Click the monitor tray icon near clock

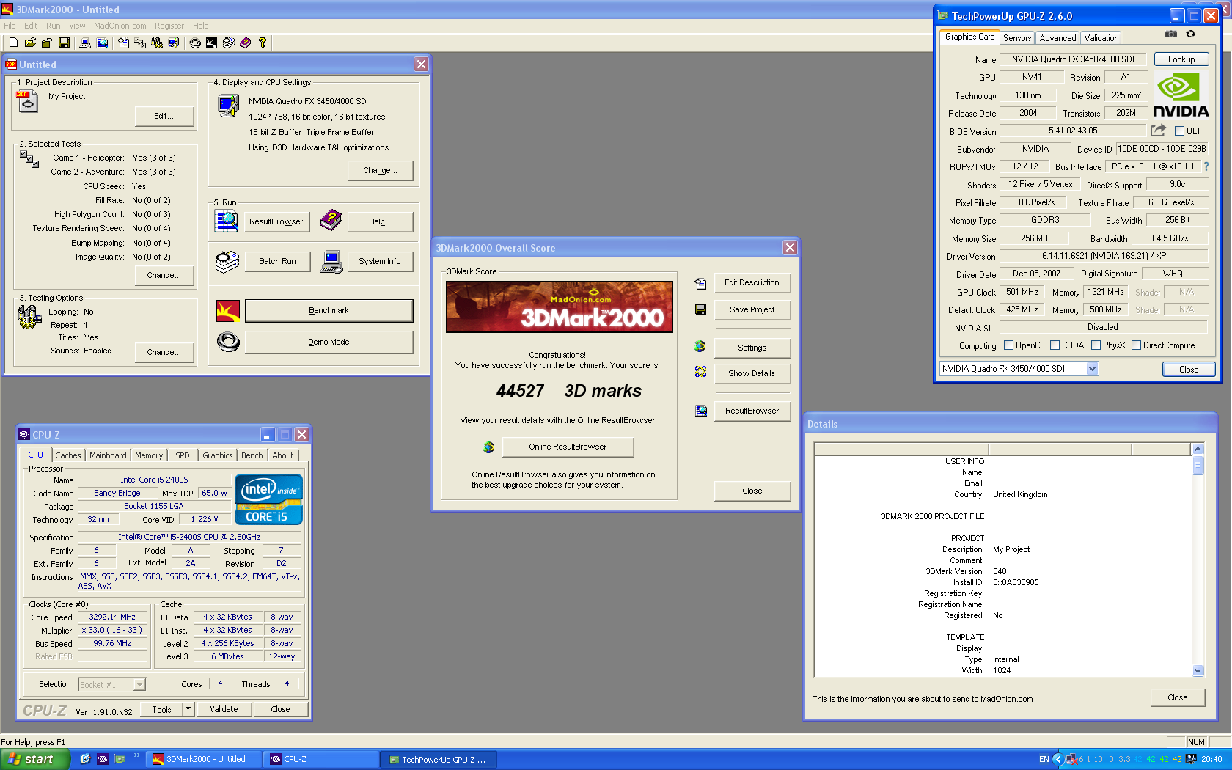click(1191, 760)
